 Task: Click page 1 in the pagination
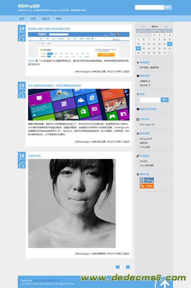click(x=123, y=267)
